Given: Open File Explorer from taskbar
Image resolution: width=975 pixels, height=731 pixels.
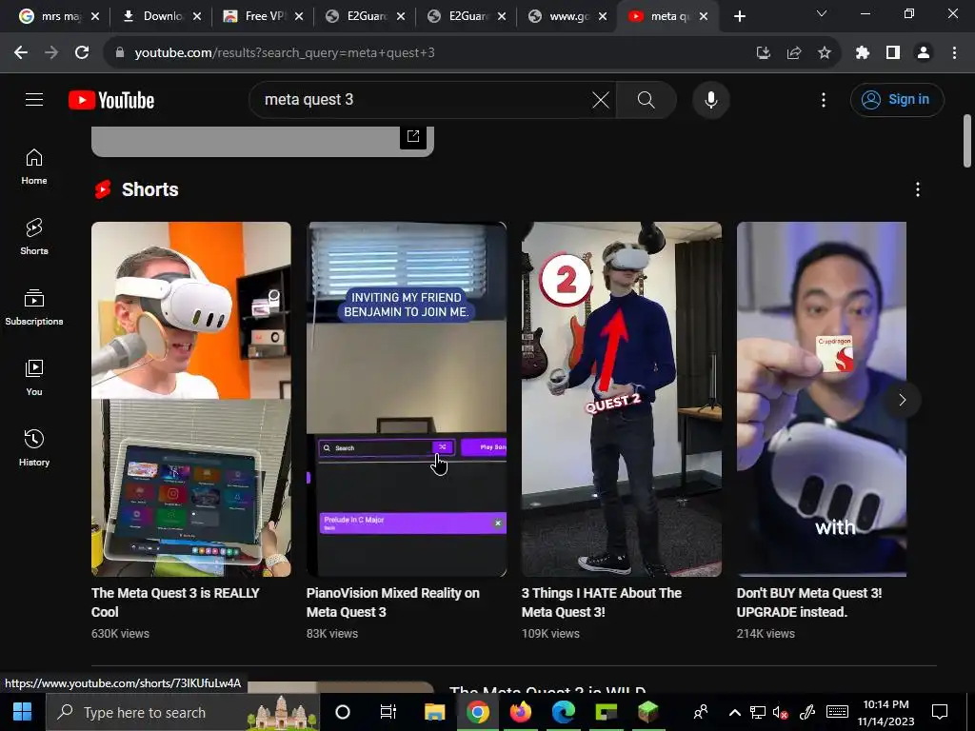Looking at the screenshot, I should [434, 712].
